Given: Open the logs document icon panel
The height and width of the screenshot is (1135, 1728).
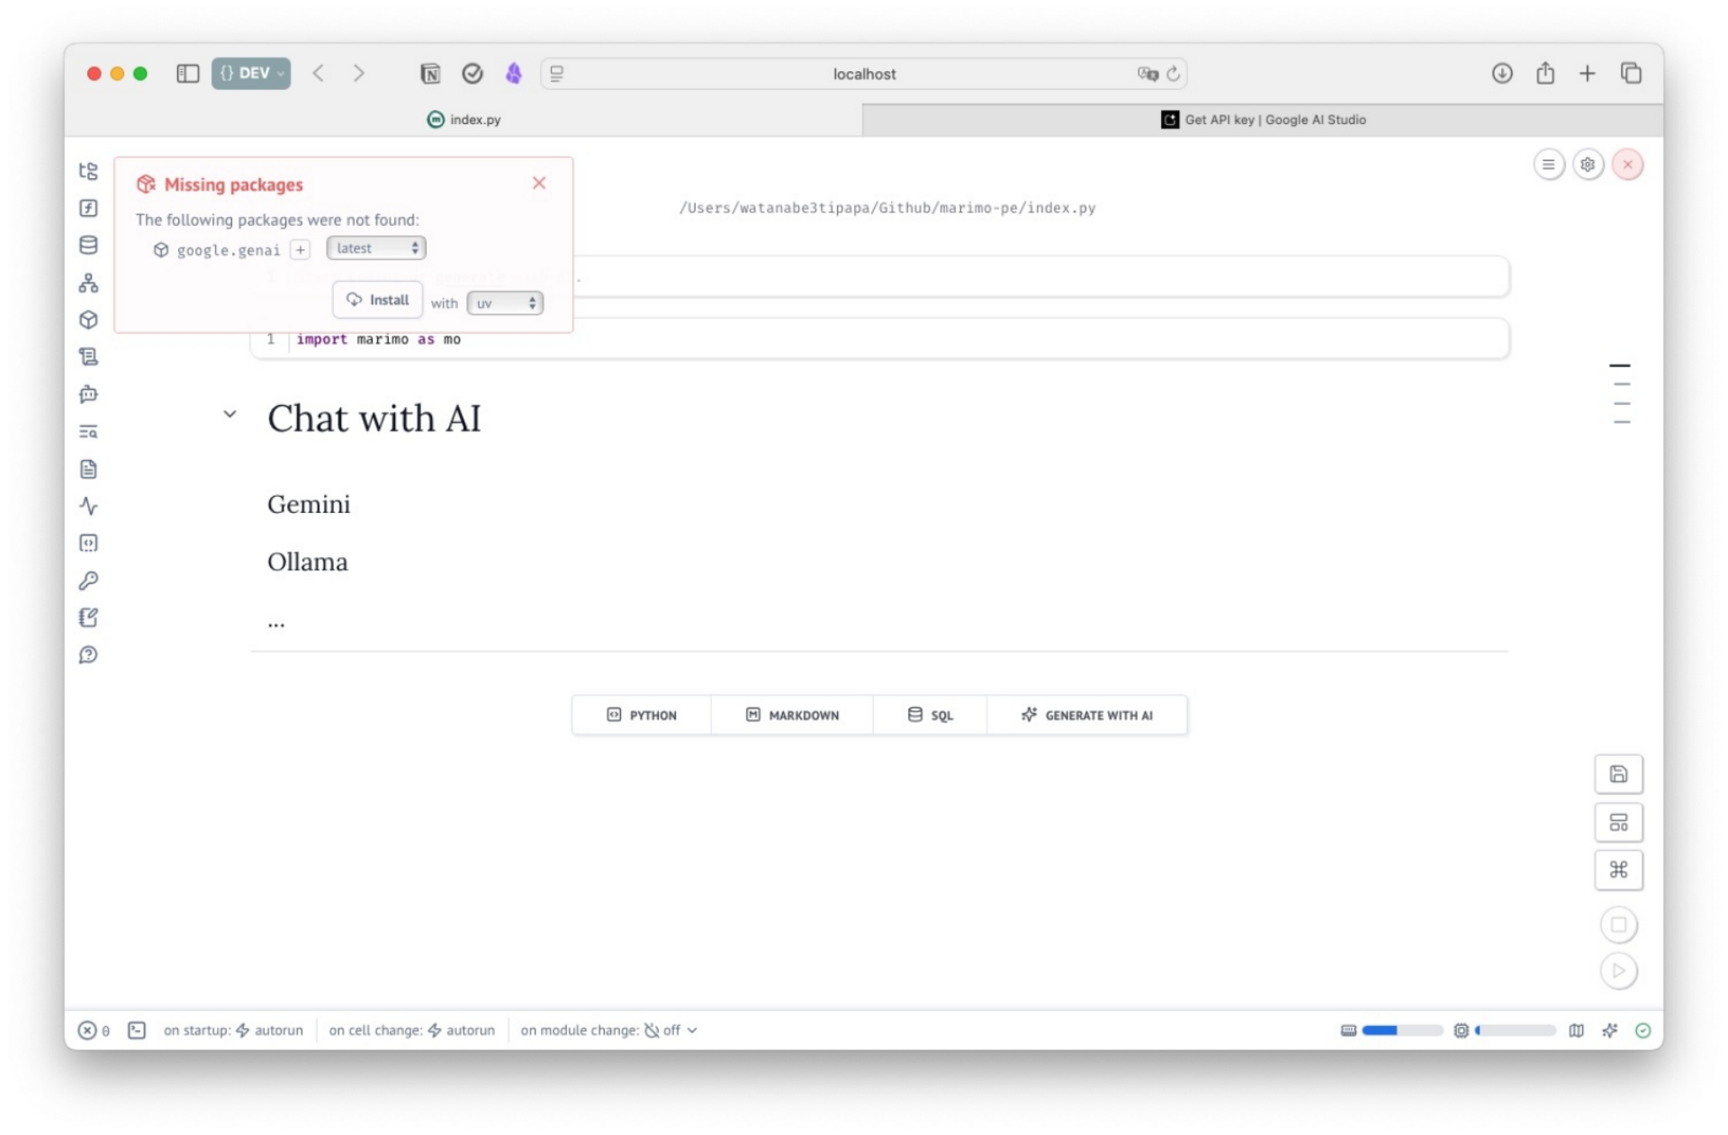Looking at the screenshot, I should pyautogui.click(x=88, y=469).
